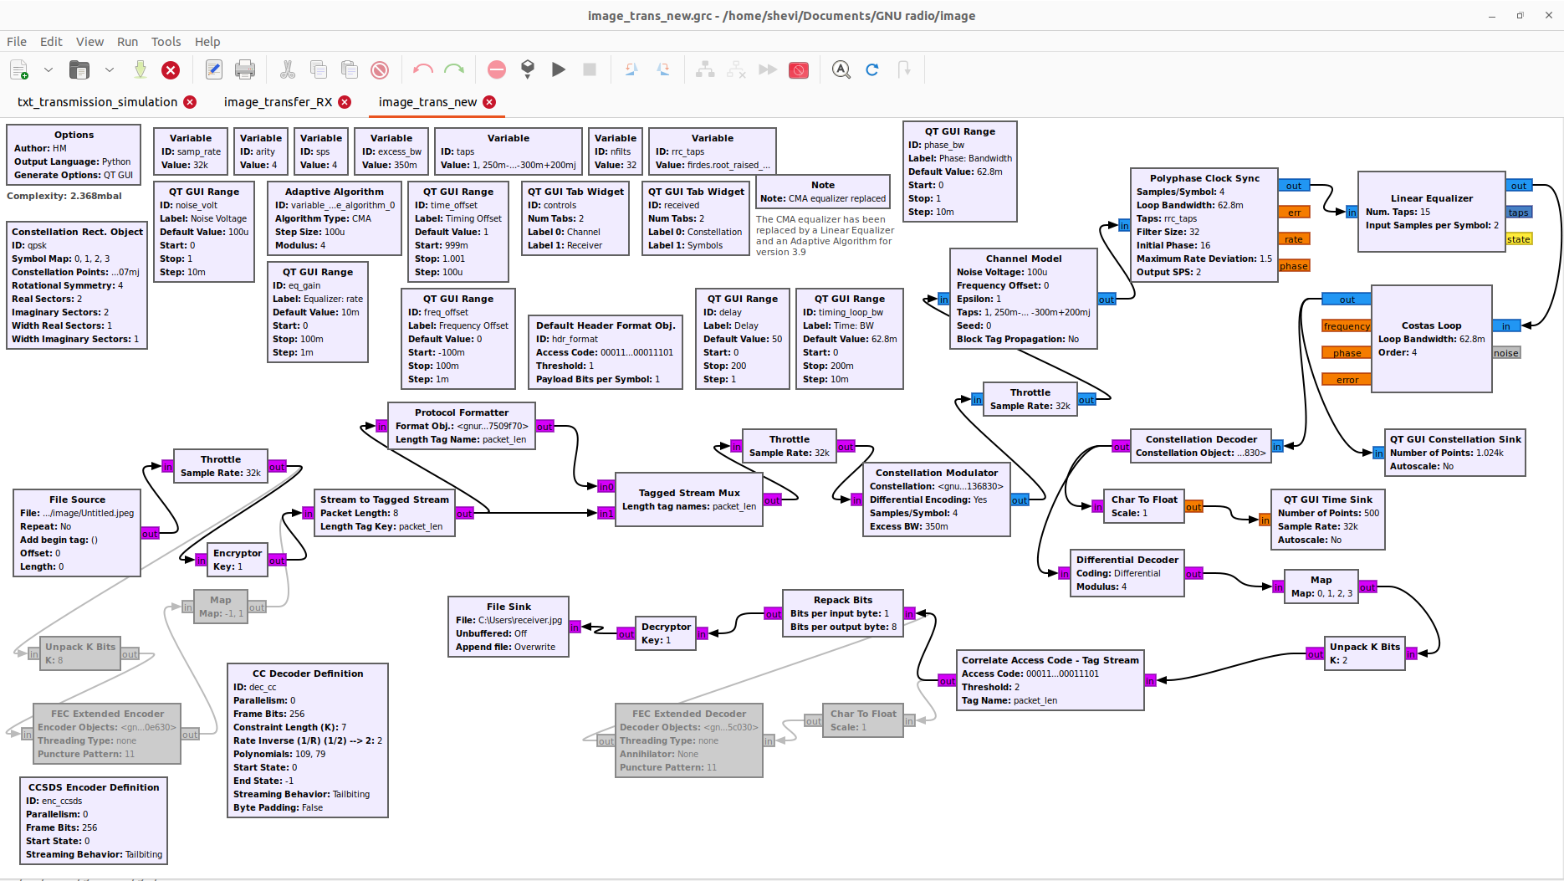Expand the dropdown arrow beside New
Image resolution: width=1564 pixels, height=881 pixels.
pyautogui.click(x=49, y=70)
